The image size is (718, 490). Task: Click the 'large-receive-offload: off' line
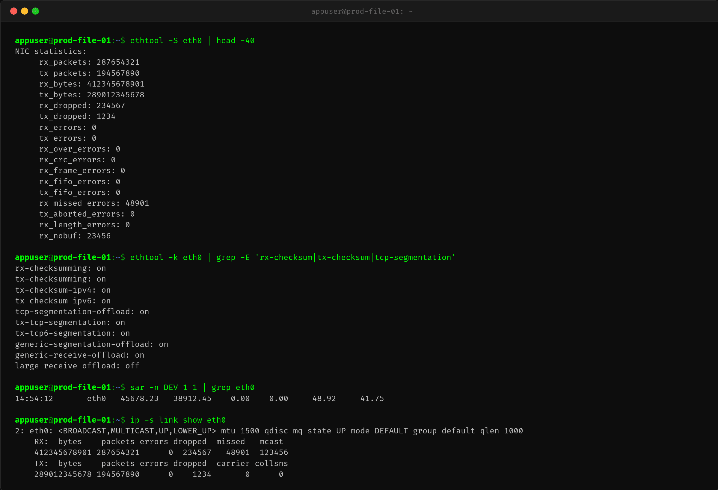pyautogui.click(x=77, y=366)
